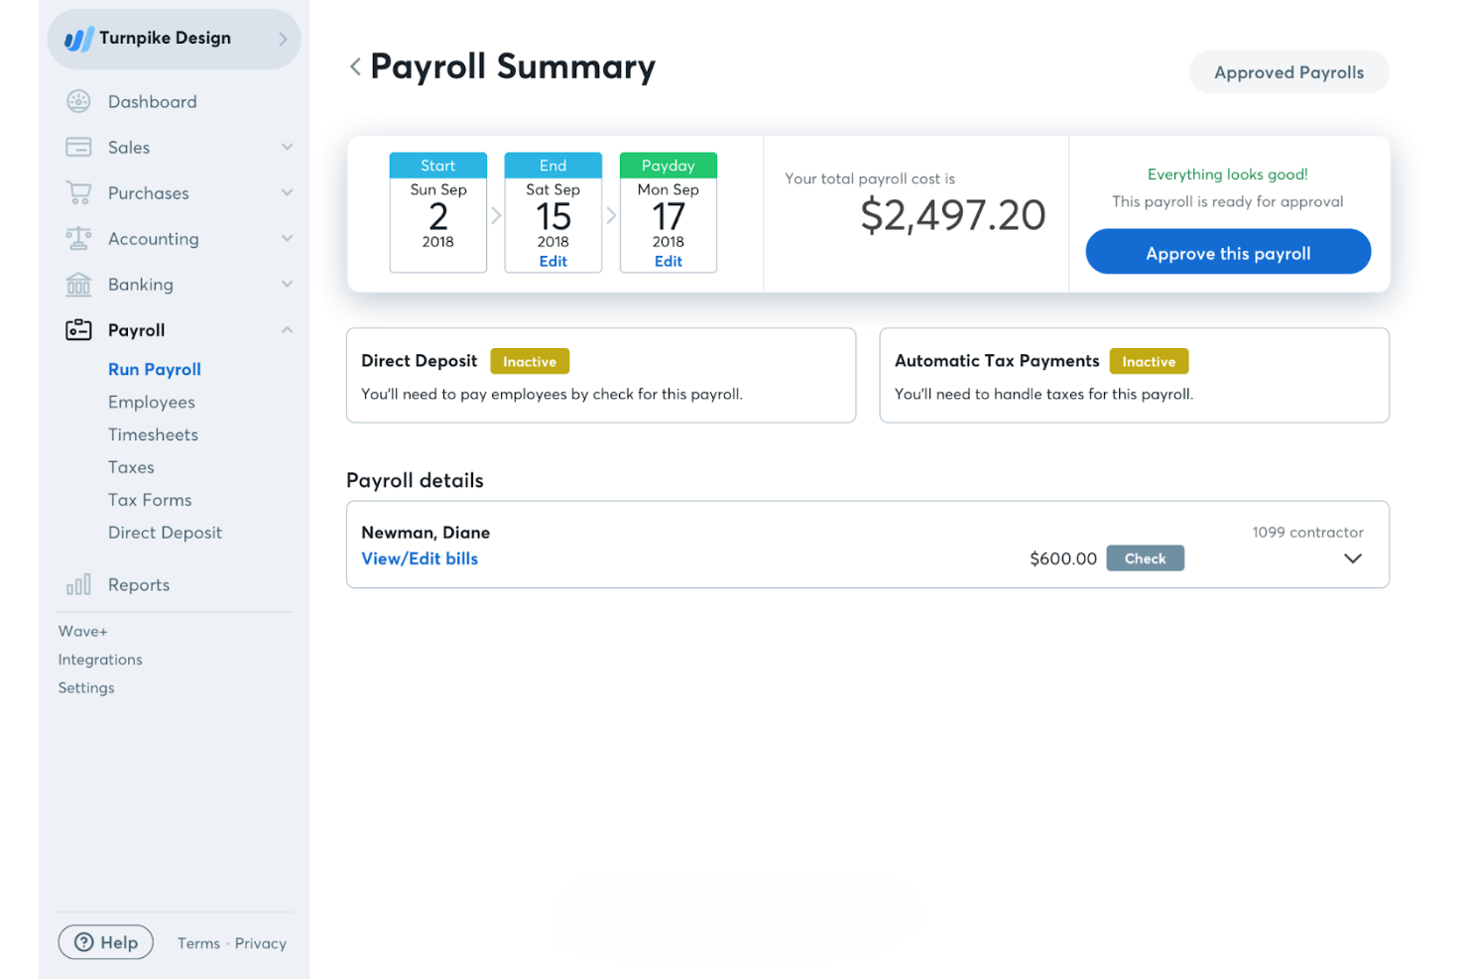Click the Payroll card icon
Screen dimensions: 1468x979
[x=78, y=329]
